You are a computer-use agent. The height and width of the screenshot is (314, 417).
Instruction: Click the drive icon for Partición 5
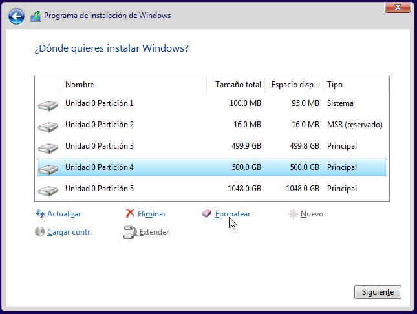(48, 191)
